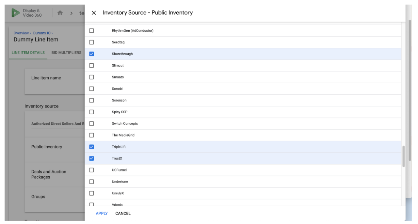Click the inventory list scrollbar thumb
The height and width of the screenshot is (224, 418).
click(404, 156)
